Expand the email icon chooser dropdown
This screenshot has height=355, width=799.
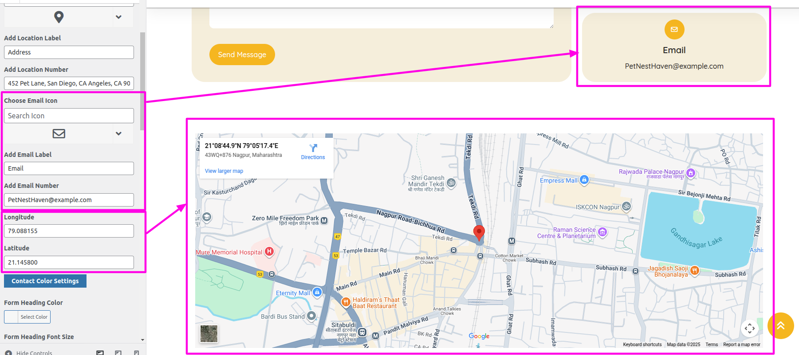[118, 133]
